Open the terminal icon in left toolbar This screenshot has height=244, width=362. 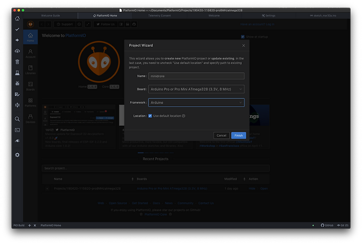17,130
